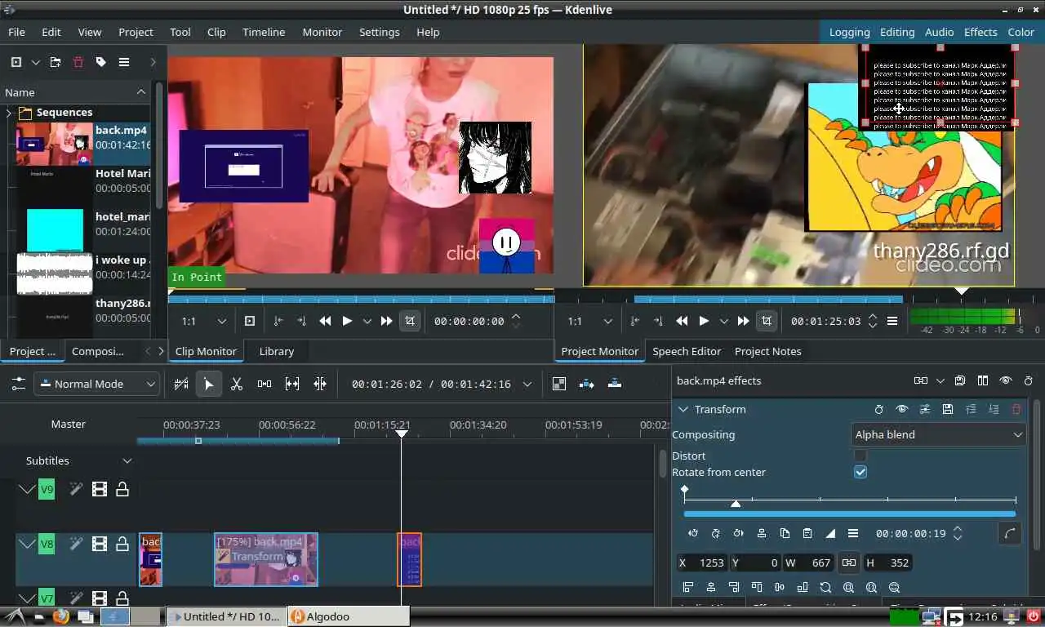Create a folder in project bin
Image resolution: width=1045 pixels, height=627 pixels.
pyautogui.click(x=56, y=62)
